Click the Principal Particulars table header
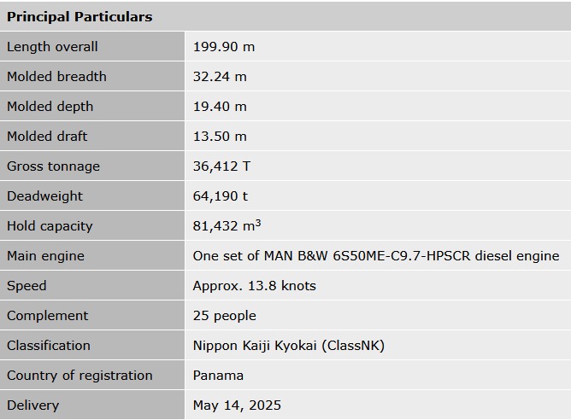Image resolution: width=571 pixels, height=420 pixels. point(79,16)
